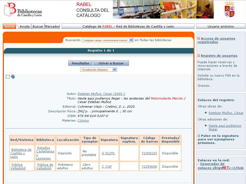246x184 pixels.
Task: Open Acceso de usuarios registrados link
Action: click(x=216, y=40)
